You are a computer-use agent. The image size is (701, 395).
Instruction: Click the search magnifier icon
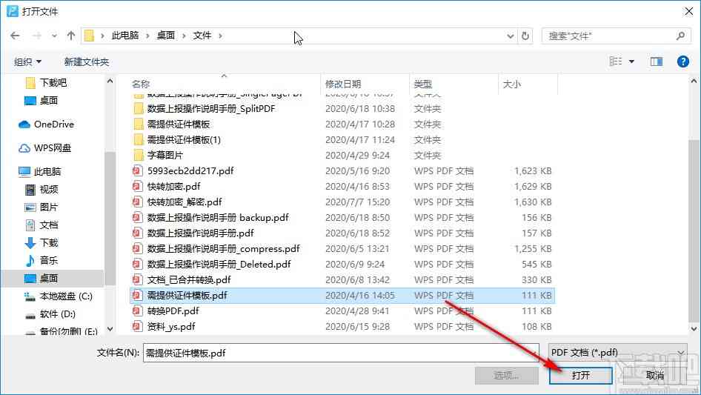tap(680, 36)
